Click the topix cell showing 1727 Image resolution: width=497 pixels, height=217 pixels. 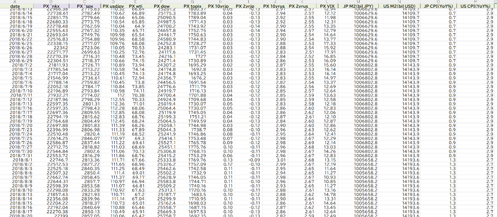[x=199, y=56]
